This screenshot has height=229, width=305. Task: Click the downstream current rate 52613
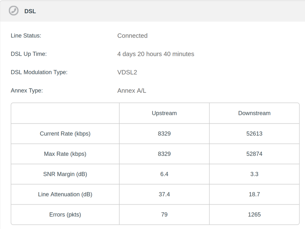click(x=254, y=134)
